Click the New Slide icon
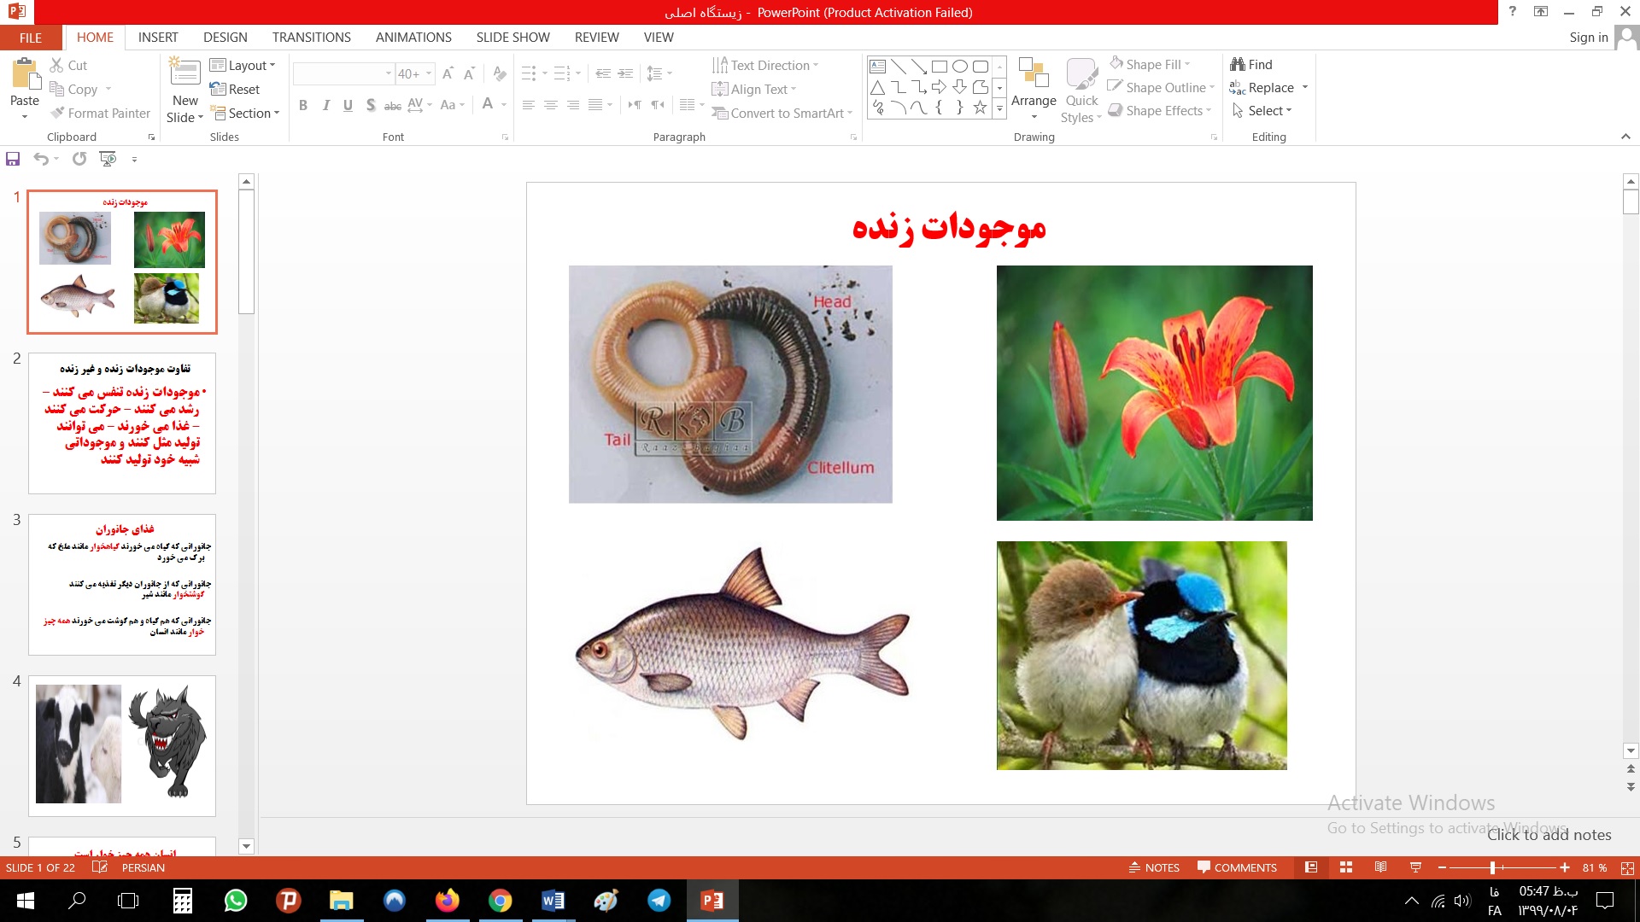 point(184,74)
